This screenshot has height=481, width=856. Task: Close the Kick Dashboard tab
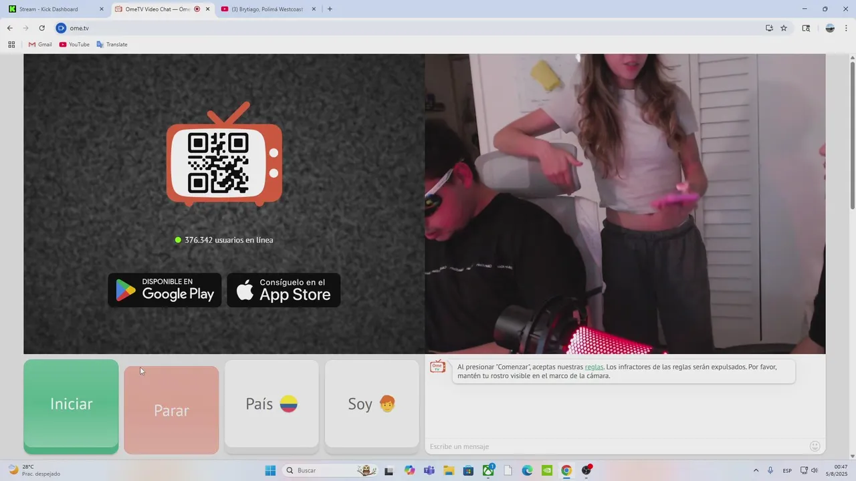coord(102,9)
